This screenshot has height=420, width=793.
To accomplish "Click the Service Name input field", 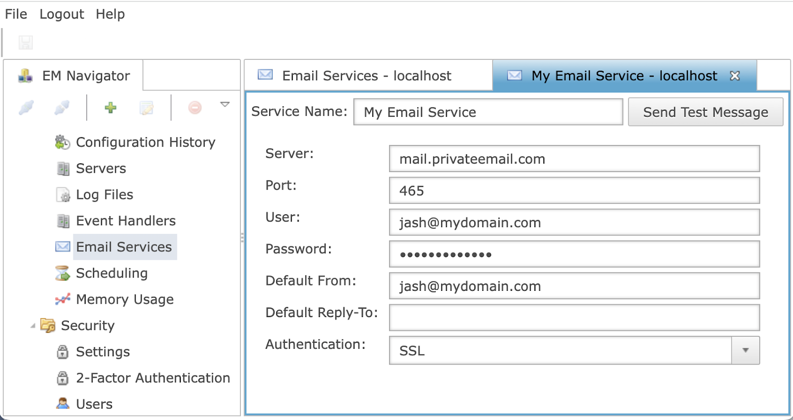I will tap(488, 112).
